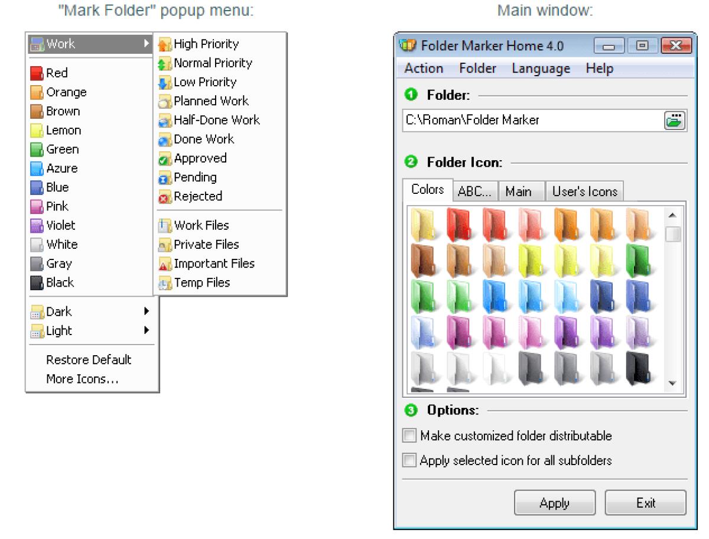Screen dimensions: 709x539
Task: Select the Pending folder icon
Action: point(165,178)
